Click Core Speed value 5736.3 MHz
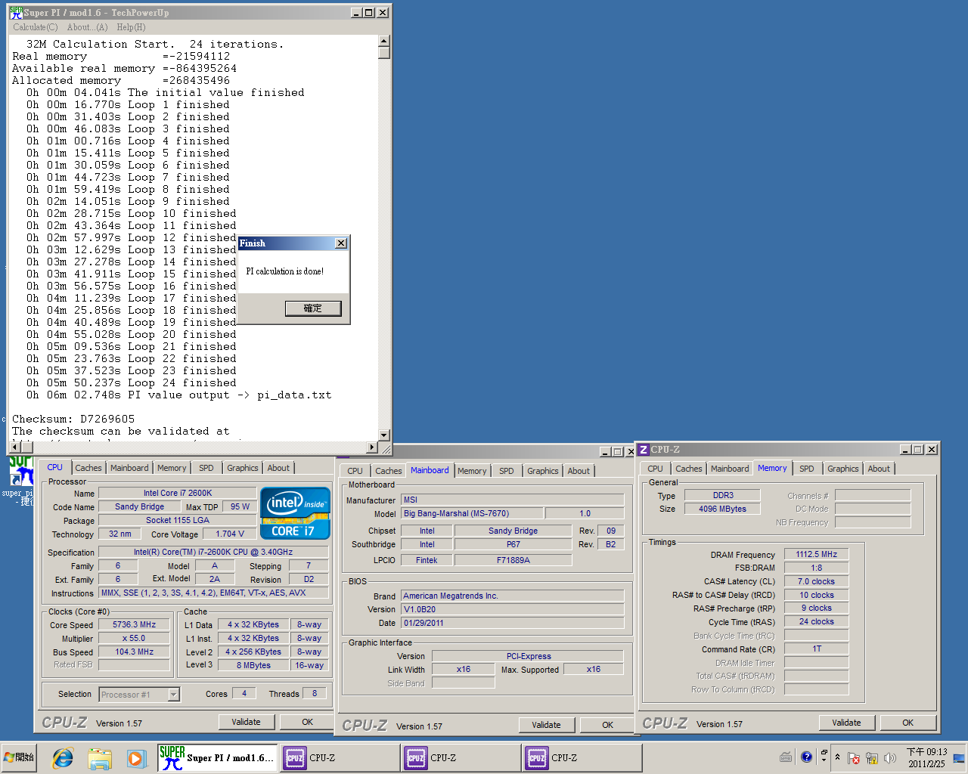Image resolution: width=968 pixels, height=774 pixels. click(x=135, y=624)
